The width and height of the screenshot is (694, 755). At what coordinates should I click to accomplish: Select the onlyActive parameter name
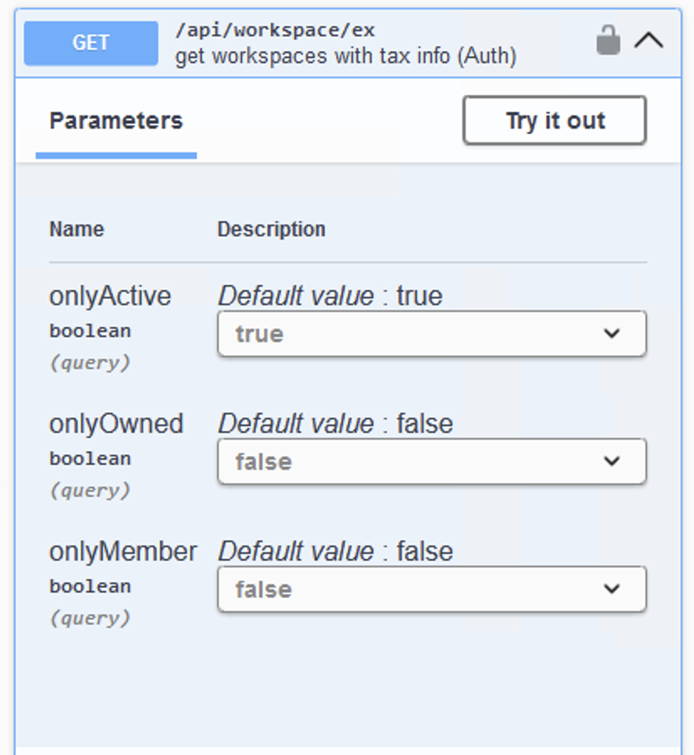tap(110, 296)
